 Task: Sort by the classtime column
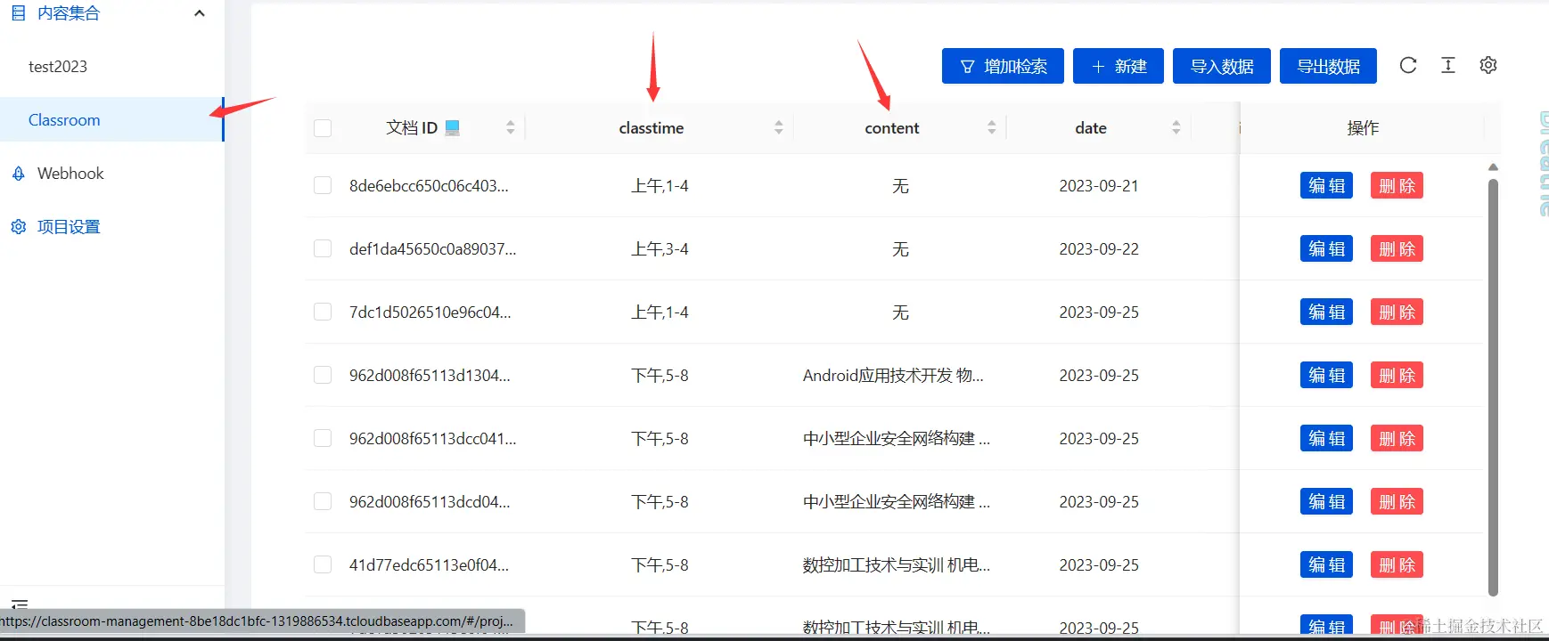[779, 127]
